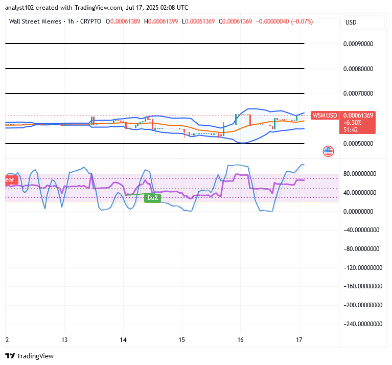Click the 51:42 countdown timer

tap(351, 129)
